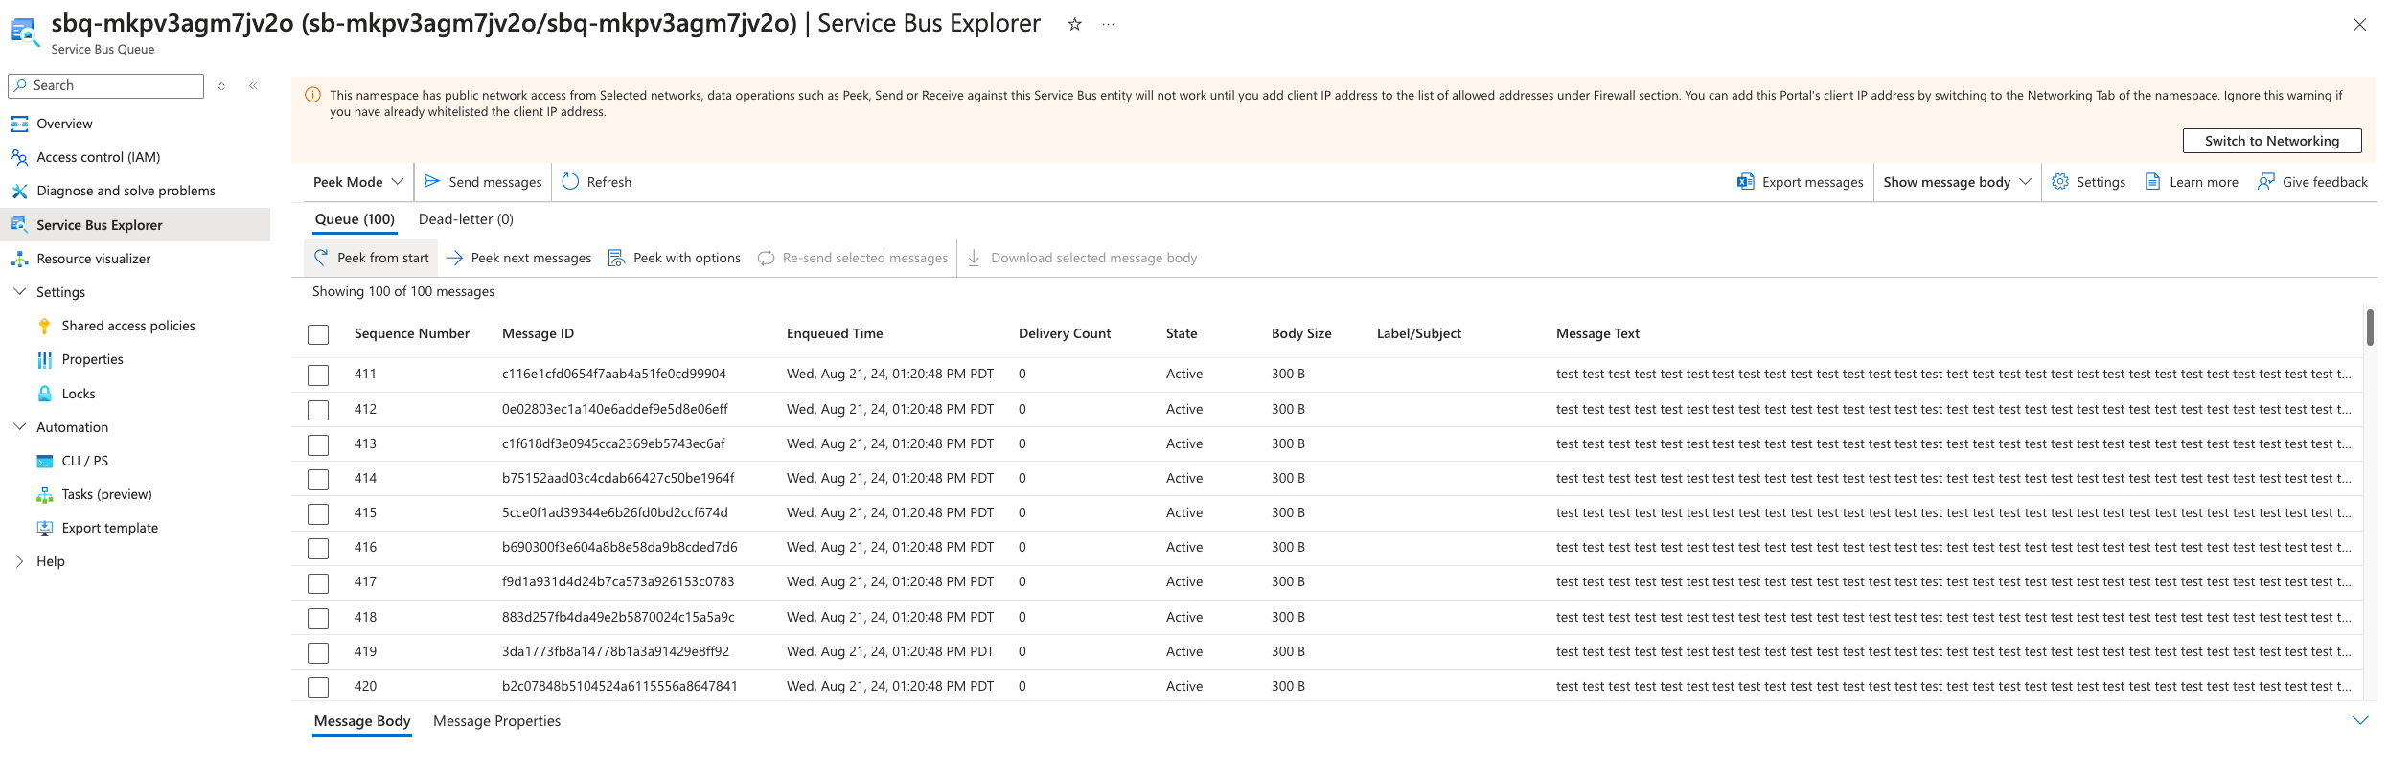Open the Properties item

(x=92, y=359)
